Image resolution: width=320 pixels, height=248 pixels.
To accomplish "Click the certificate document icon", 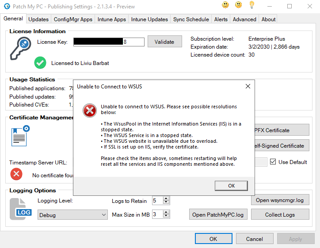I will click(x=20, y=136).
